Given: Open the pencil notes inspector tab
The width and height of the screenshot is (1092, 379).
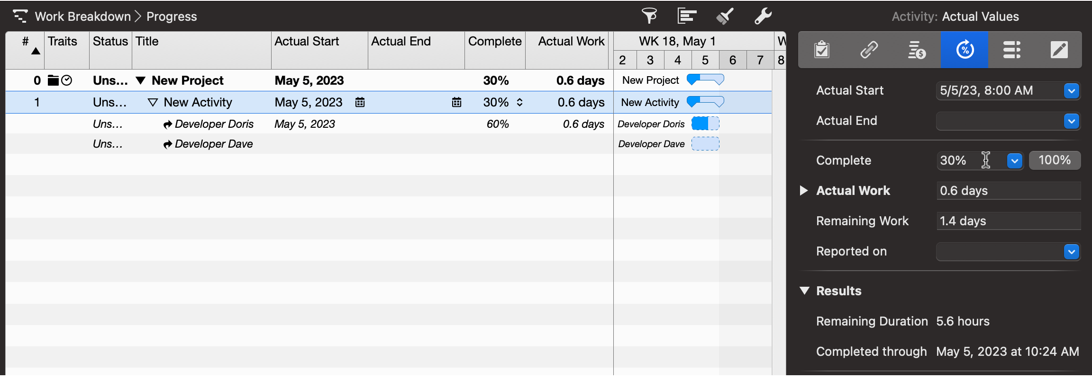Looking at the screenshot, I should pyautogui.click(x=1059, y=50).
